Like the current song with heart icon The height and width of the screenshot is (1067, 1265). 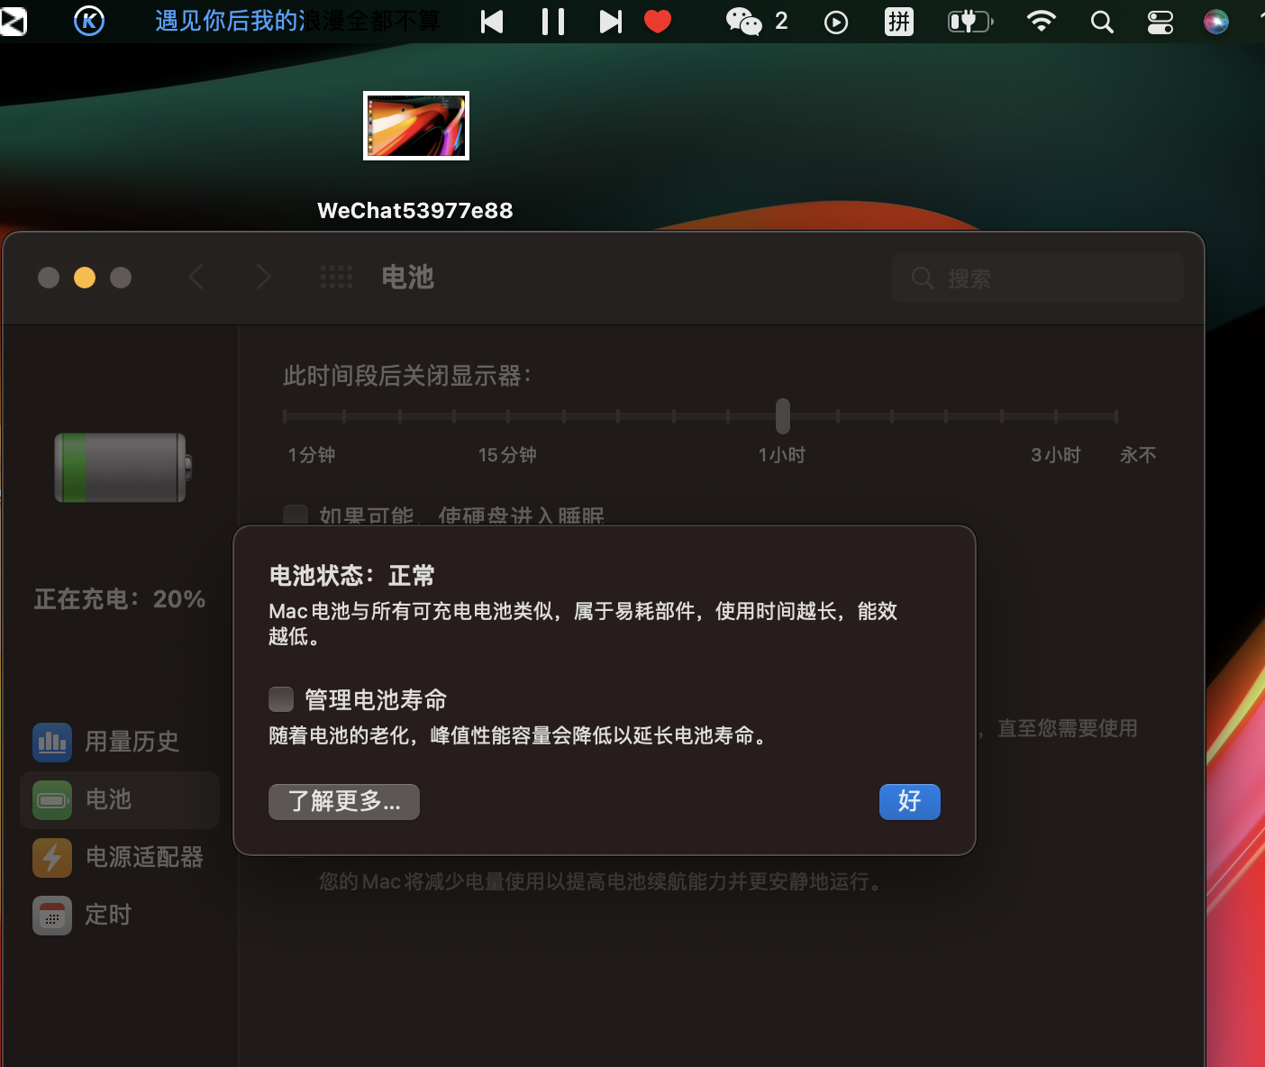tap(658, 21)
